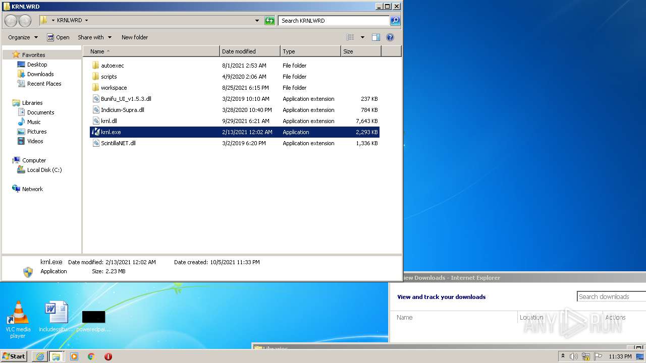Image resolution: width=646 pixels, height=363 pixels.
Task: Open Desktop under Favorites
Action: coord(37,65)
